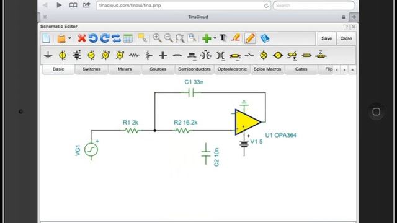Create a new schematic with blank page icon
Viewport: 397px width, 223px height.
pos(47,38)
